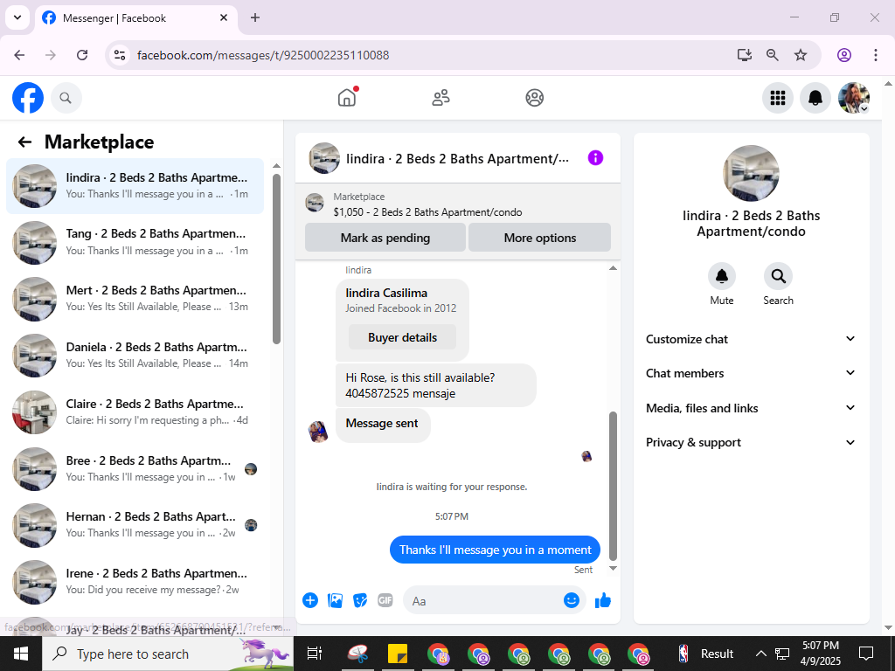The height and width of the screenshot is (671, 895).
Task: Click browser back arrow
Action: [x=19, y=55]
